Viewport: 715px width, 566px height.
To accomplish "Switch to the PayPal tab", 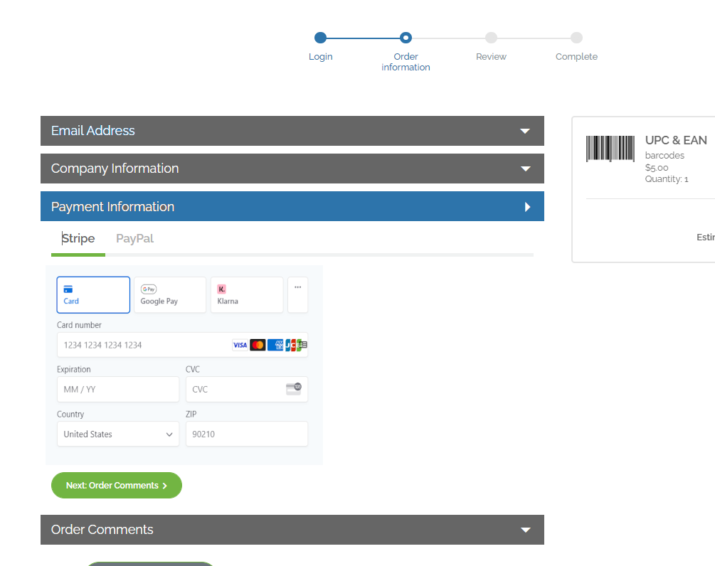I will tap(134, 239).
